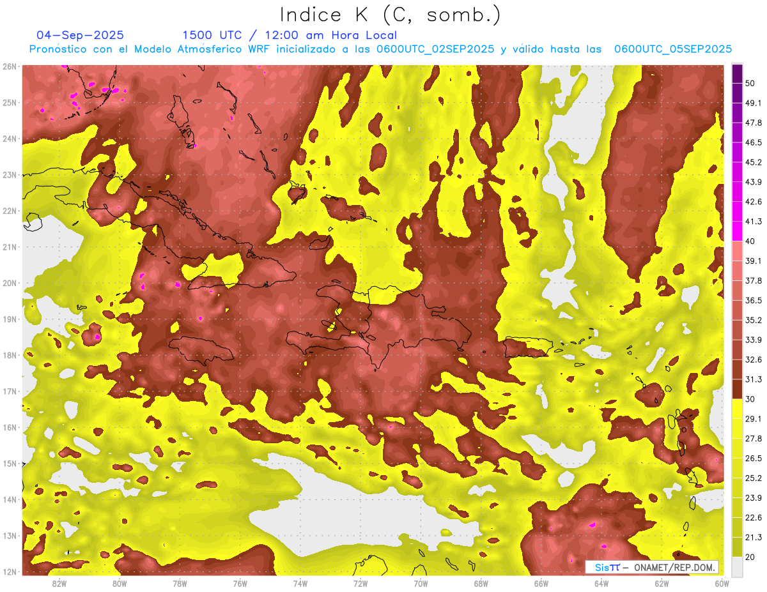Click the '39.1' colorbar value
Viewport: 767px width, 592px height.
click(x=754, y=261)
